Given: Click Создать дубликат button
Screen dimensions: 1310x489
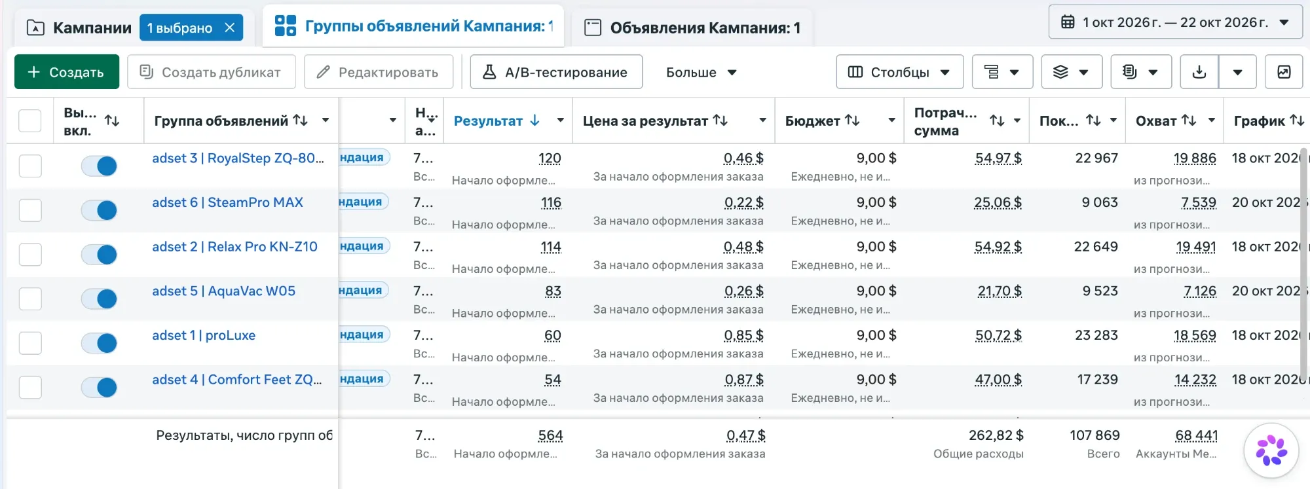Looking at the screenshot, I should (212, 72).
